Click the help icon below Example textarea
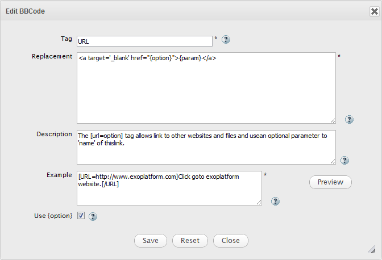382x260 pixels. coord(275,201)
